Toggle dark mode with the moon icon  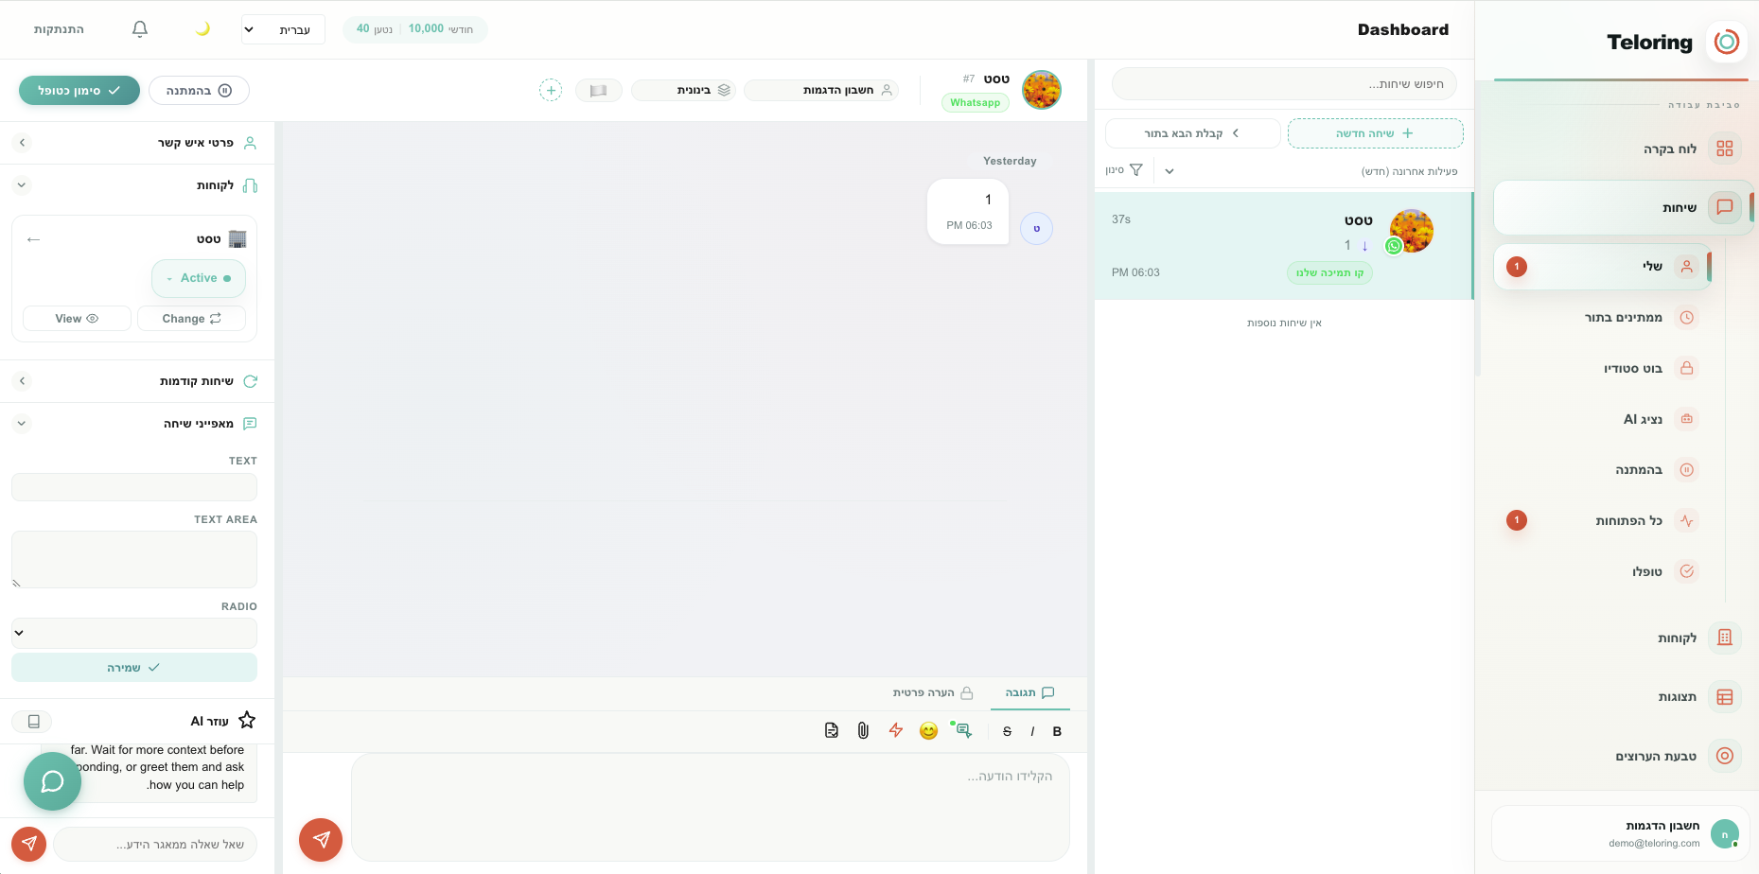tap(202, 29)
